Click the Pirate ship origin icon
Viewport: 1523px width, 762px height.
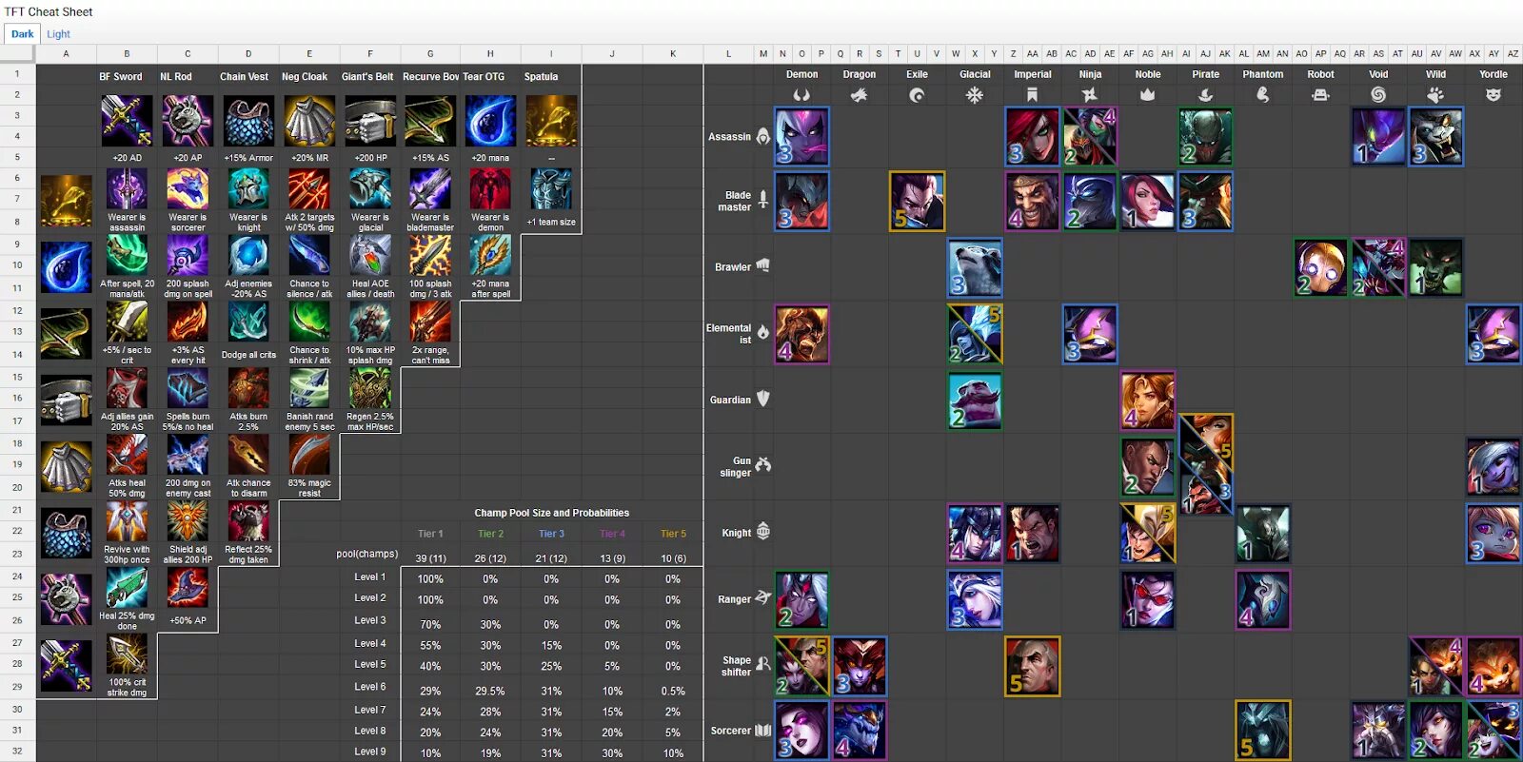[1205, 95]
